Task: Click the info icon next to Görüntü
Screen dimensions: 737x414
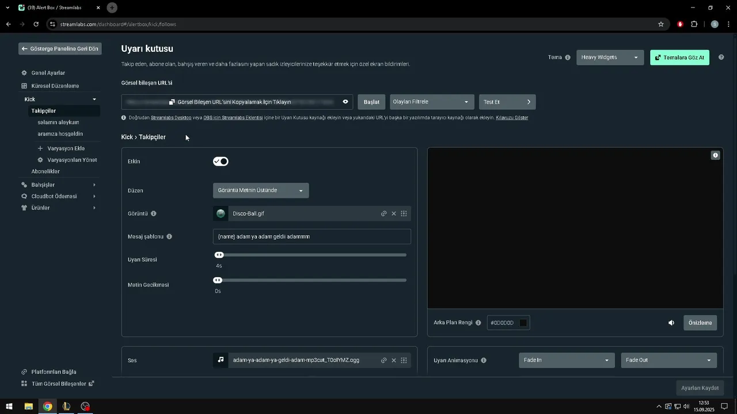Action: (x=154, y=213)
